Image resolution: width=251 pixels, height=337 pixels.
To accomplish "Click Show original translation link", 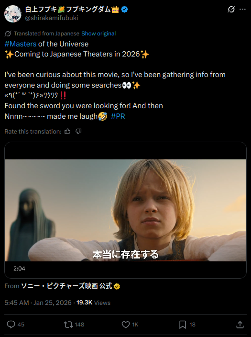I will [x=98, y=34].
